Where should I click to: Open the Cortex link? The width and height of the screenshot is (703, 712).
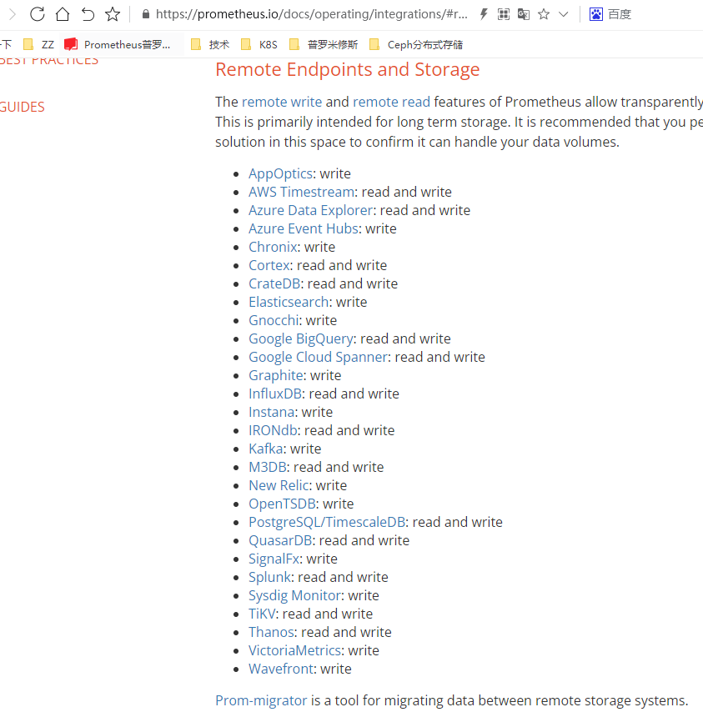[269, 265]
